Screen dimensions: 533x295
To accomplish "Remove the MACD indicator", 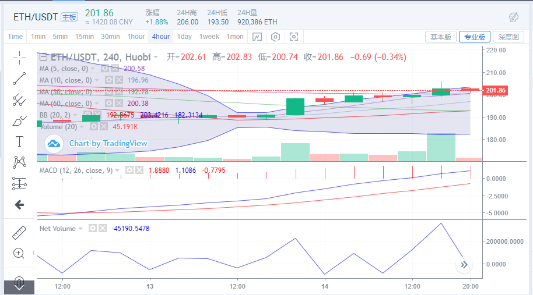I will 139,170.
